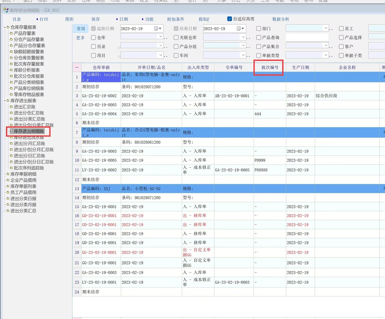385x319 pixels.
Task: Click the 批次编号 column header
Action: coord(269,67)
